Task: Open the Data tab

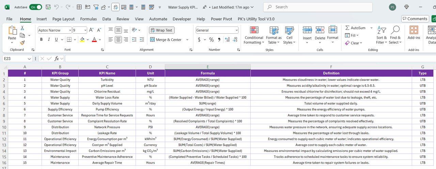Action: [x=107, y=19]
